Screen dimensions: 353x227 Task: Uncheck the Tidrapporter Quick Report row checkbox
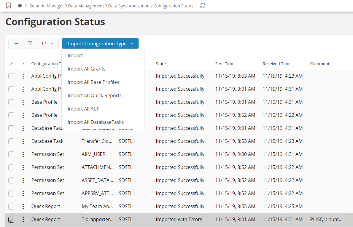click(11, 220)
